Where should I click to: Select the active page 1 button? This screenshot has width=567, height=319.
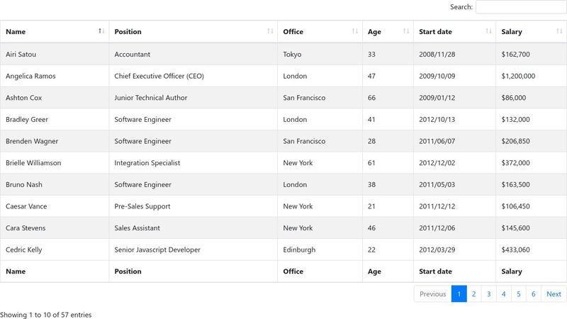tap(459, 294)
